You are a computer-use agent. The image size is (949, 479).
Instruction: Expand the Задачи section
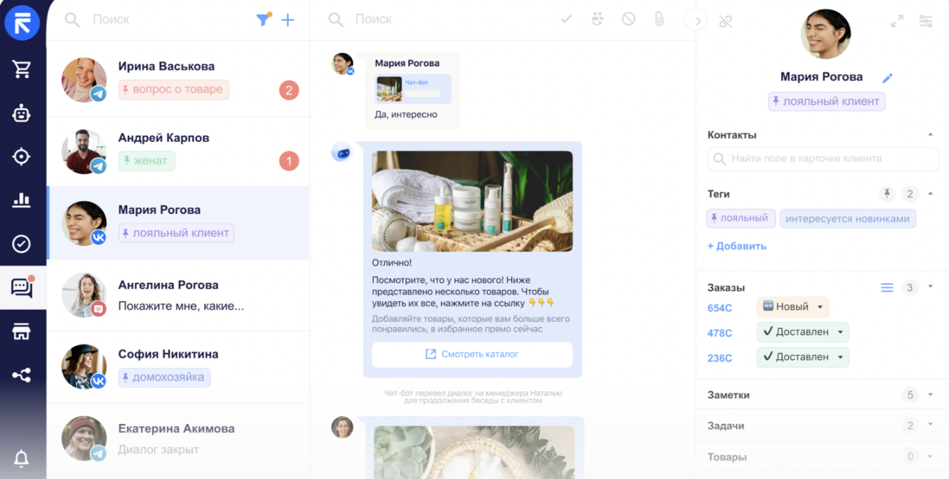(x=930, y=425)
